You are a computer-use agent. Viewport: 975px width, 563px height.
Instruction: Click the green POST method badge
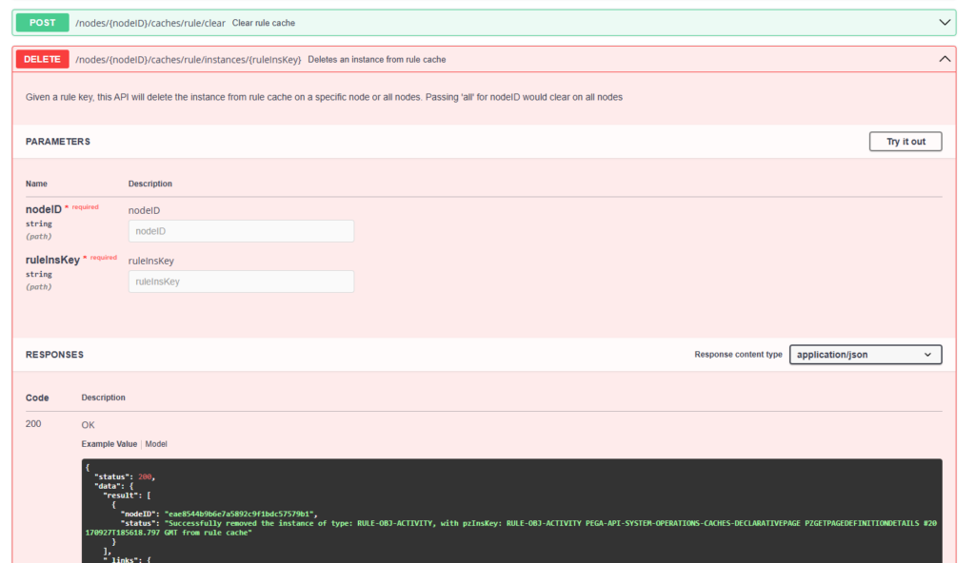click(42, 23)
